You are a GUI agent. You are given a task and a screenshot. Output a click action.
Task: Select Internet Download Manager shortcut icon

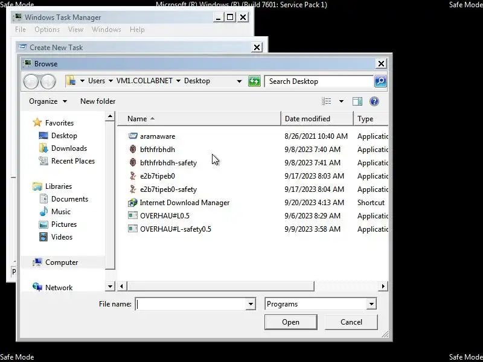[x=132, y=203]
